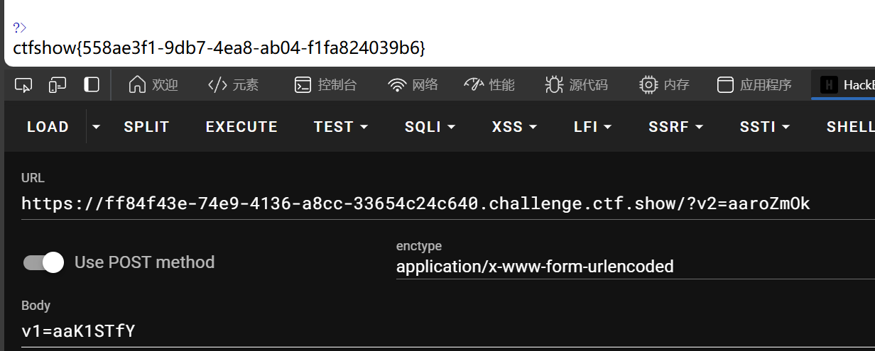Switch to the HackBar tab
Viewport: 875px width, 351px height.
844,85
